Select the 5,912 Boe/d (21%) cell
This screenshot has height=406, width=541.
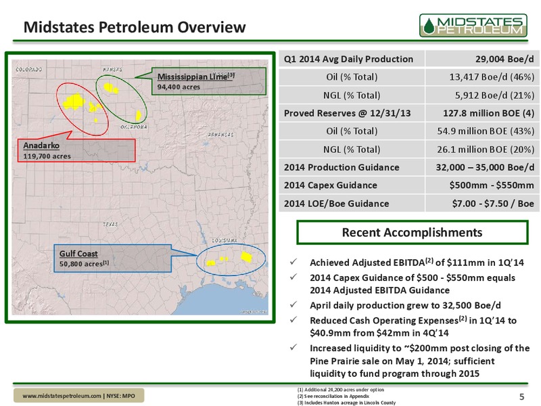tap(482, 95)
